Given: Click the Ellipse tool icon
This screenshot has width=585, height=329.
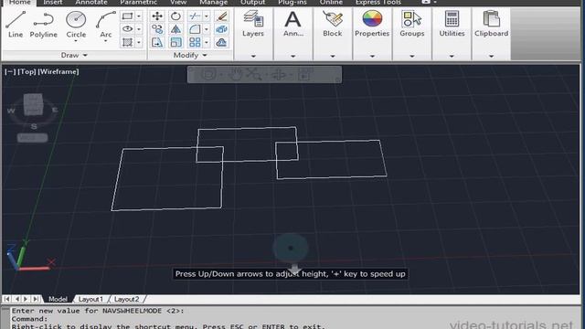Looking at the screenshot, I should [127, 29].
